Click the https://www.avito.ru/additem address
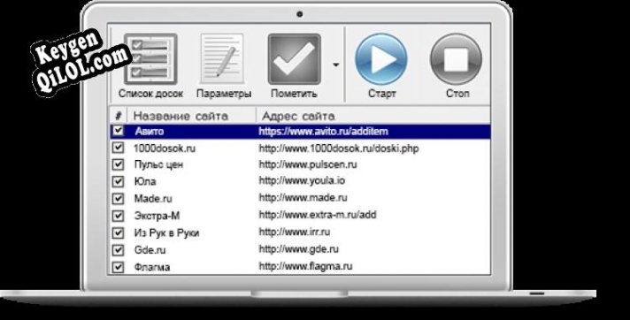Viewport: 630px width, 320px height. click(324, 132)
